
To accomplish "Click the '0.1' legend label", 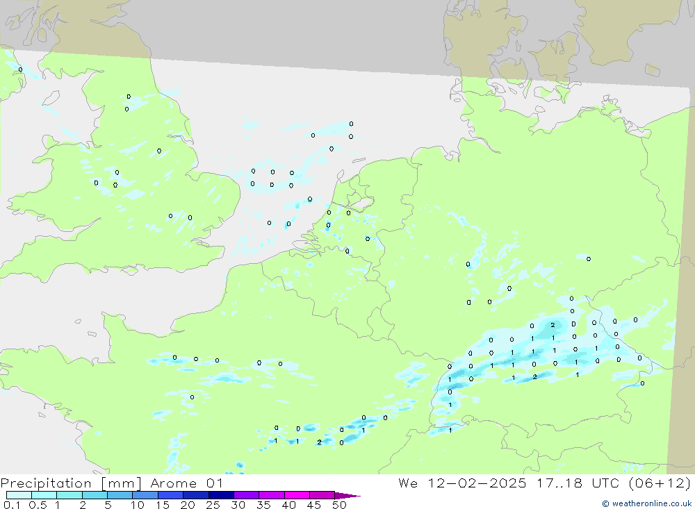I will click(x=12, y=505).
